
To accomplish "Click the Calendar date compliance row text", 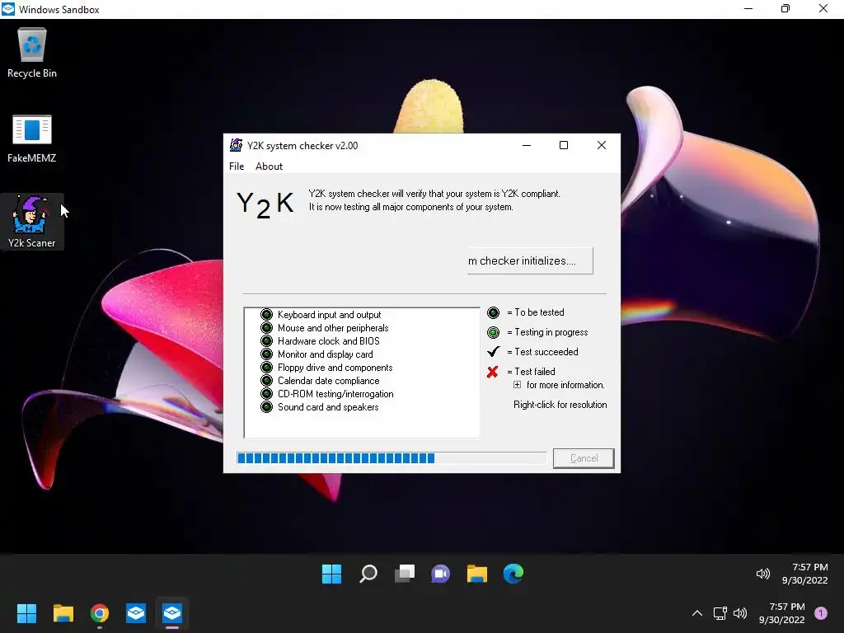I will [x=328, y=381].
